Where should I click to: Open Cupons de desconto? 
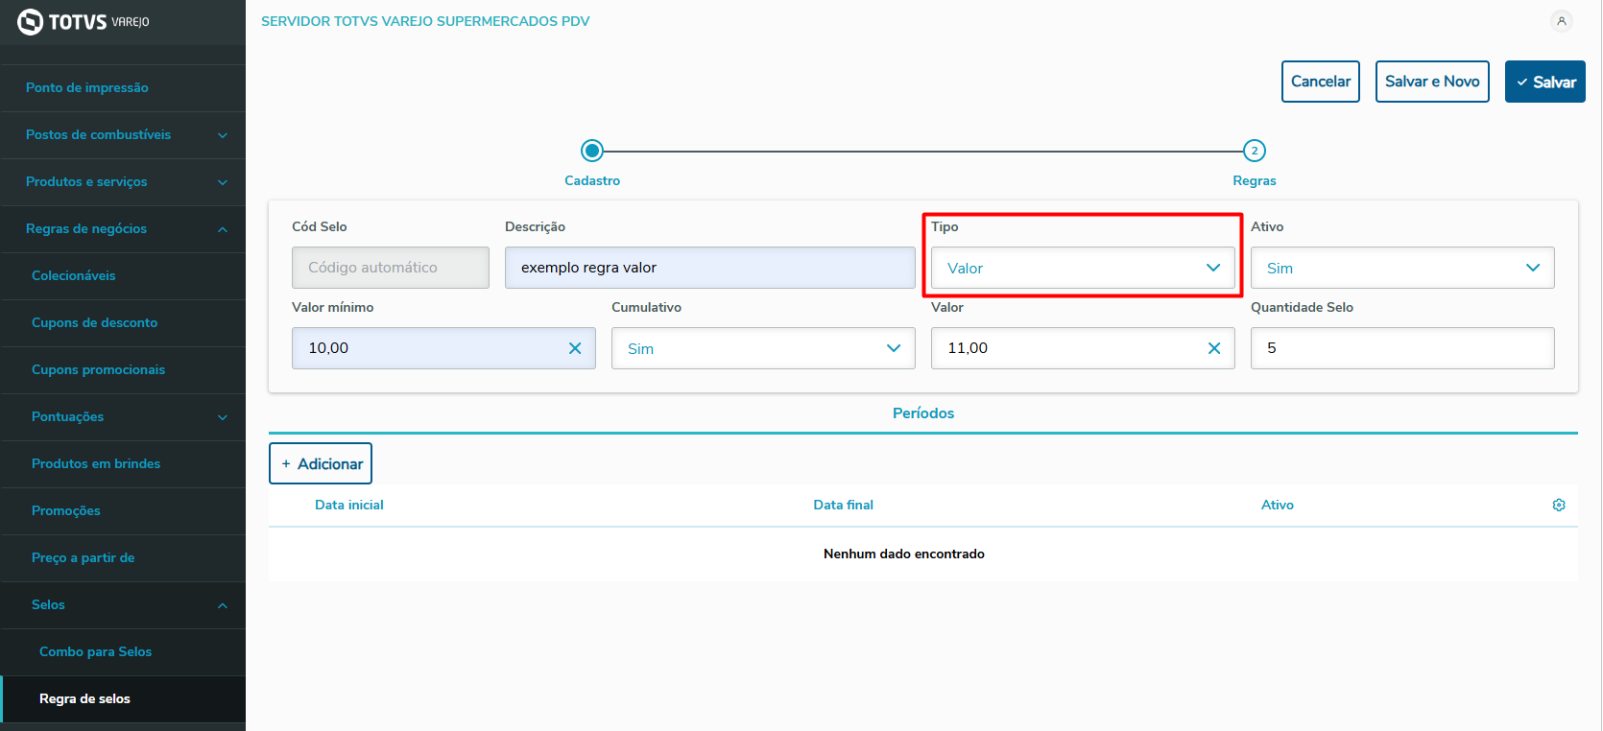[x=123, y=323]
